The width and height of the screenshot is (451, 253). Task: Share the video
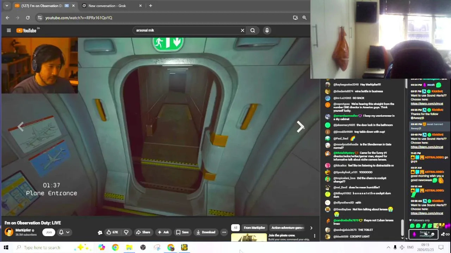click(143, 232)
